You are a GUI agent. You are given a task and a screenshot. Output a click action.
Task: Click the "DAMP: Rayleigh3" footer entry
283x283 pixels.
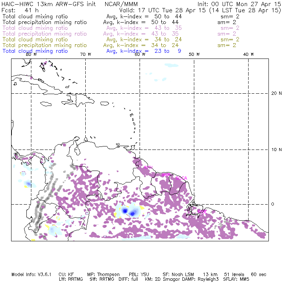tap(200, 279)
